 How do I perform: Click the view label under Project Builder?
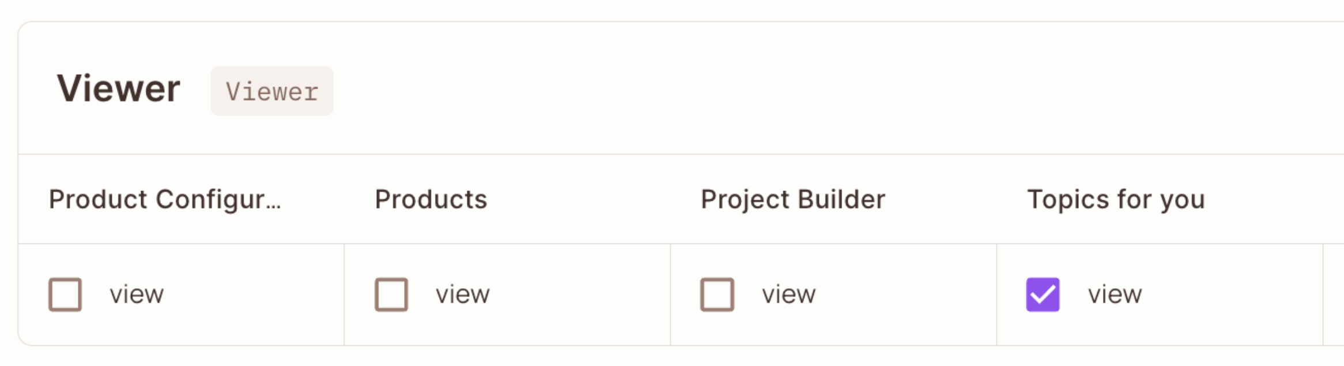[789, 295]
